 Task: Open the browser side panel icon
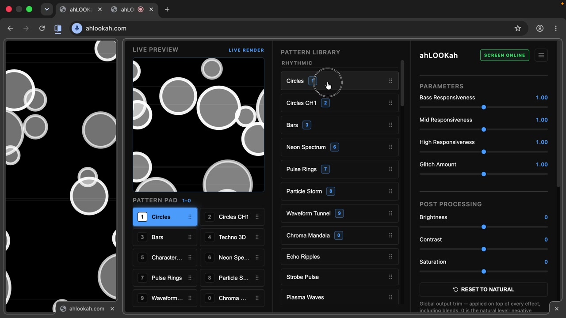[x=58, y=28]
